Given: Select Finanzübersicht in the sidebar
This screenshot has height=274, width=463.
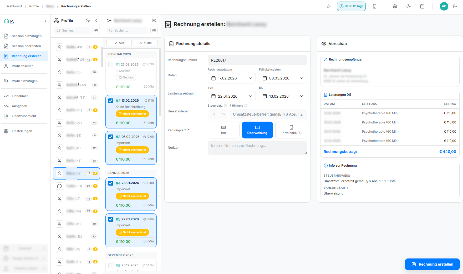Looking at the screenshot, I should tap(24, 116).
